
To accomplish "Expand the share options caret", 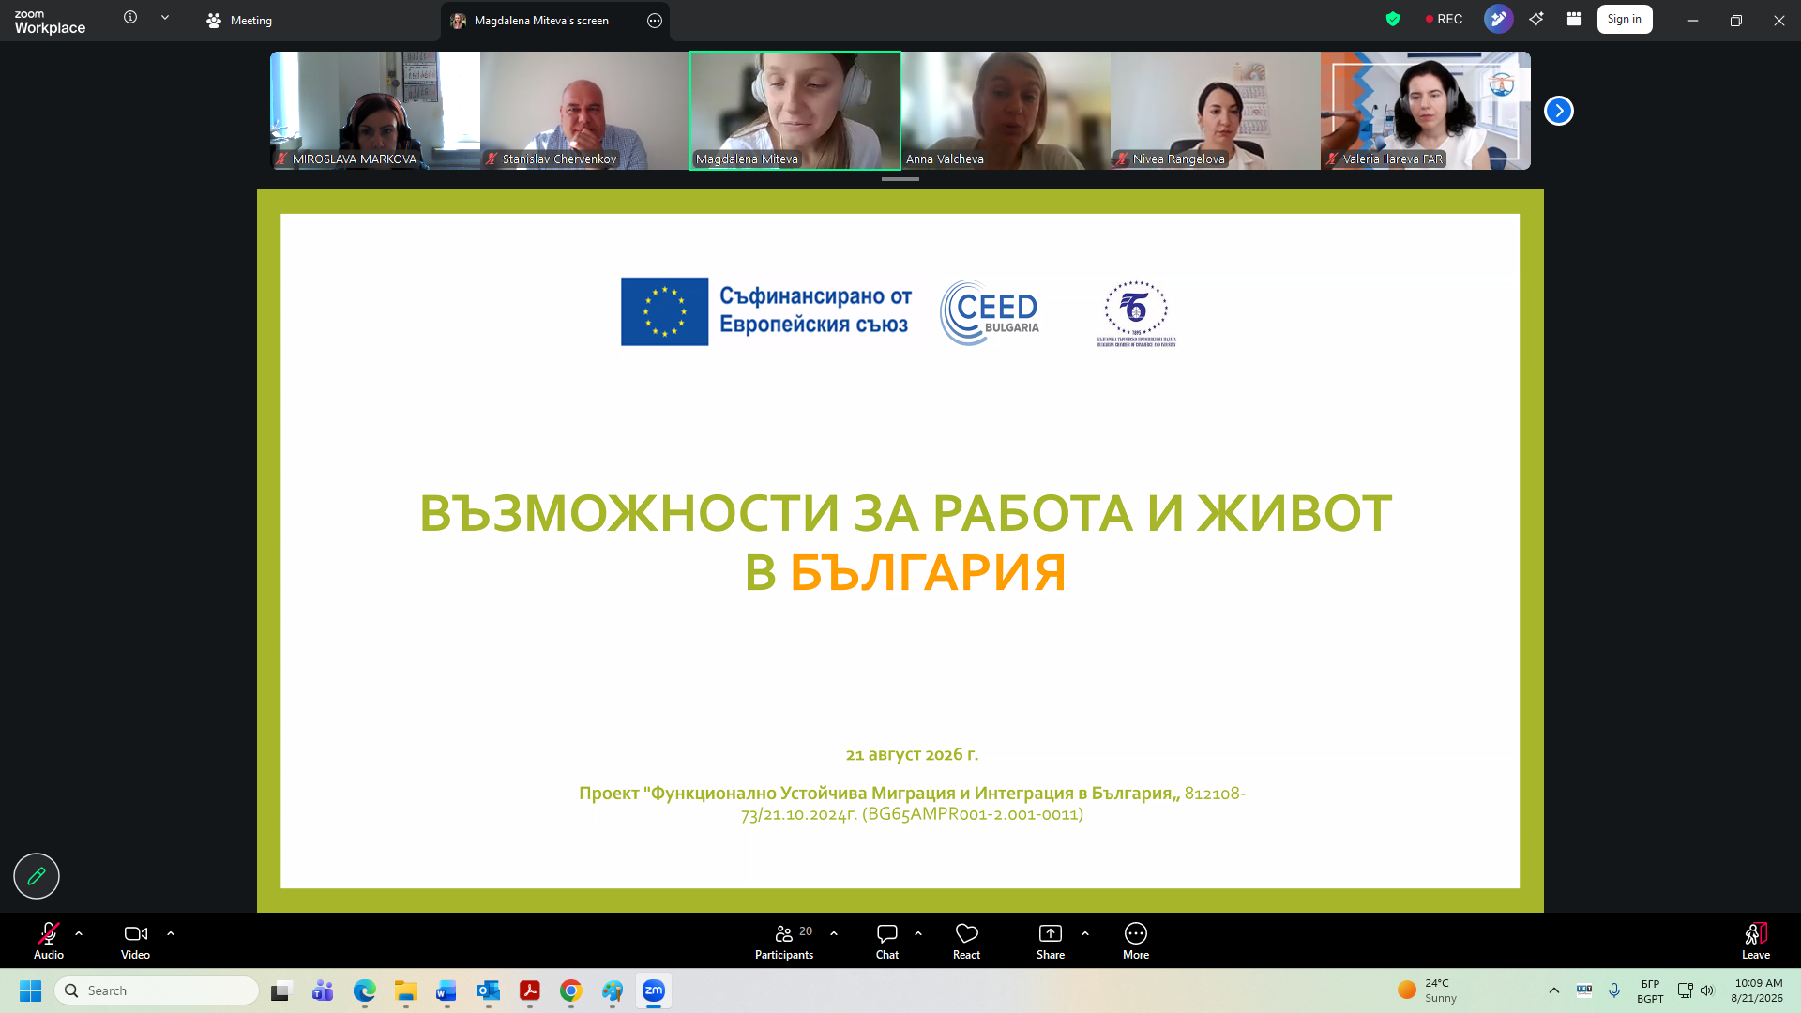I will point(1085,933).
